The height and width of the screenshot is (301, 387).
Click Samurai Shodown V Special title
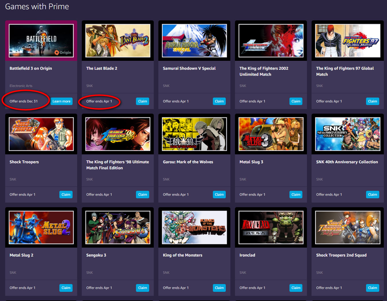(x=189, y=68)
